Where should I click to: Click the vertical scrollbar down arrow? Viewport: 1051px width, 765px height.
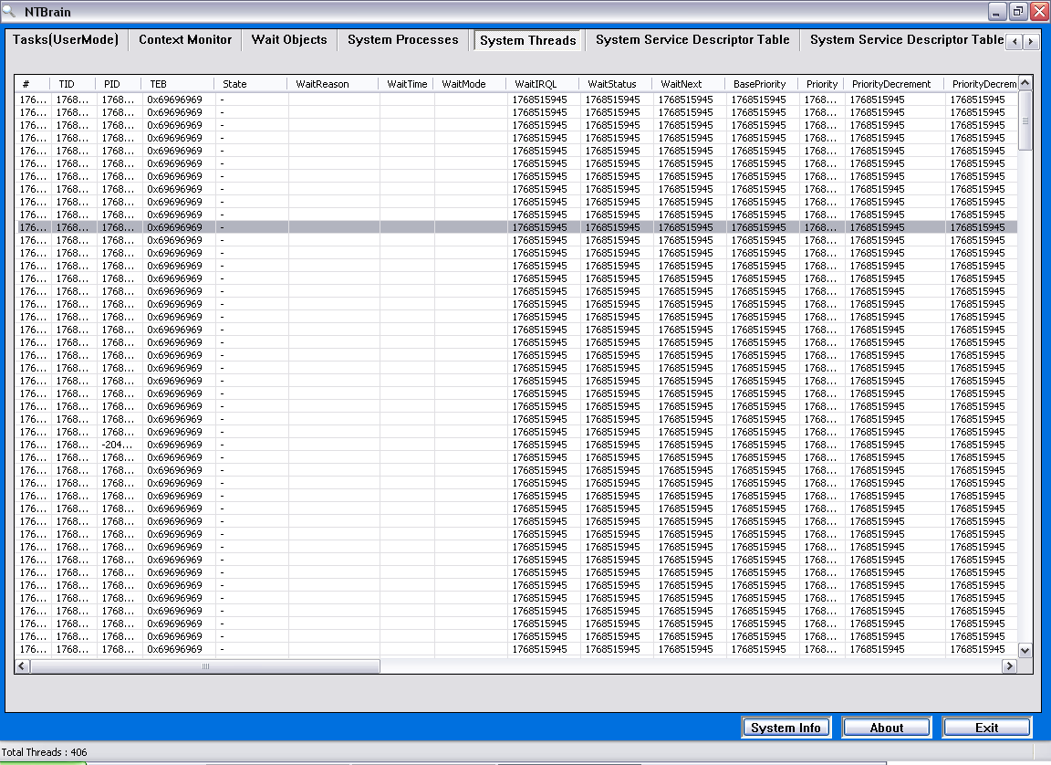[1025, 650]
